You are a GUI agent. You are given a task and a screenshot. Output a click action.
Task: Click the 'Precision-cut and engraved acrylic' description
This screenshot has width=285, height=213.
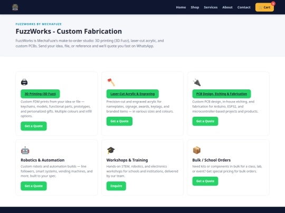[x=140, y=106]
